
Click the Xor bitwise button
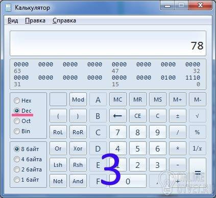tap(78, 148)
